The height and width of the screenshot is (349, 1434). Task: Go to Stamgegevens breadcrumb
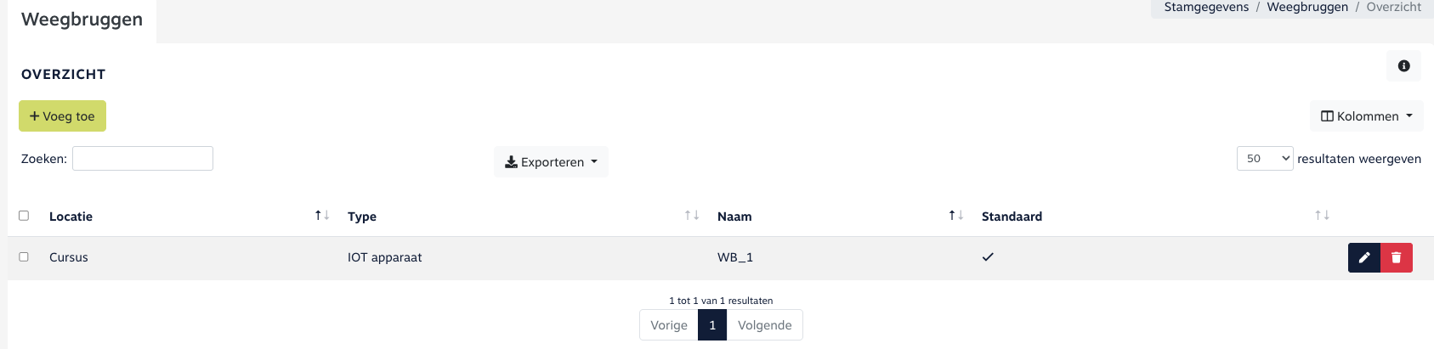click(x=1206, y=8)
